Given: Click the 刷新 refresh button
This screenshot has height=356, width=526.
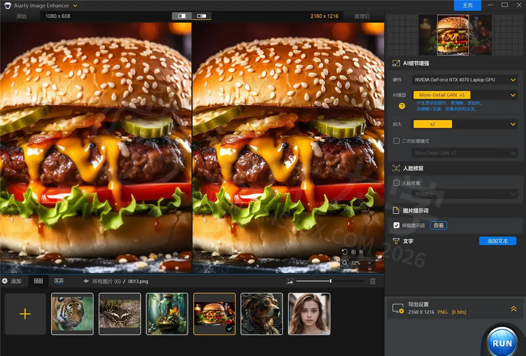Looking at the screenshot, I should 353,252.
